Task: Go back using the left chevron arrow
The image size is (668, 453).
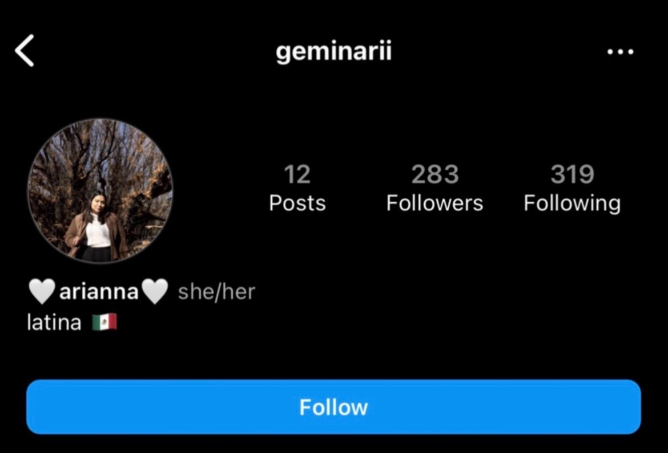Action: [x=25, y=51]
